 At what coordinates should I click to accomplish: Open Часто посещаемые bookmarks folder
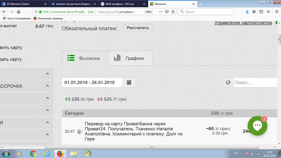[17, 18]
